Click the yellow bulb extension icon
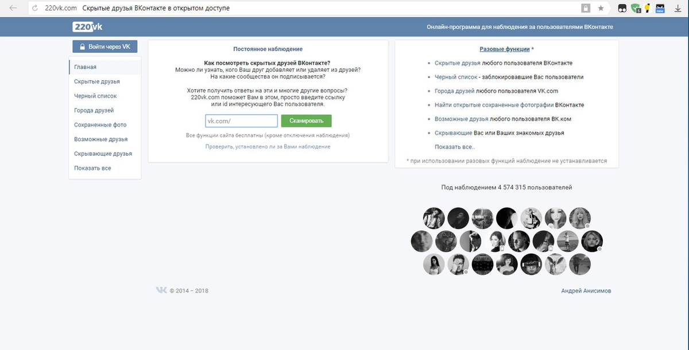Viewport: 689px width, 350px height. point(648,8)
